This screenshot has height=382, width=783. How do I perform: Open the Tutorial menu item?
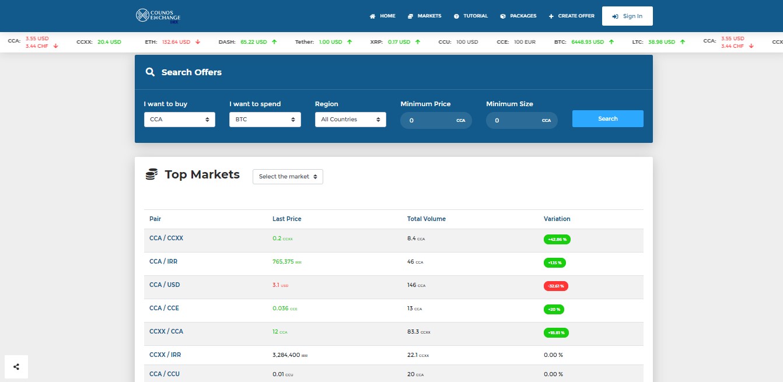pyautogui.click(x=471, y=16)
